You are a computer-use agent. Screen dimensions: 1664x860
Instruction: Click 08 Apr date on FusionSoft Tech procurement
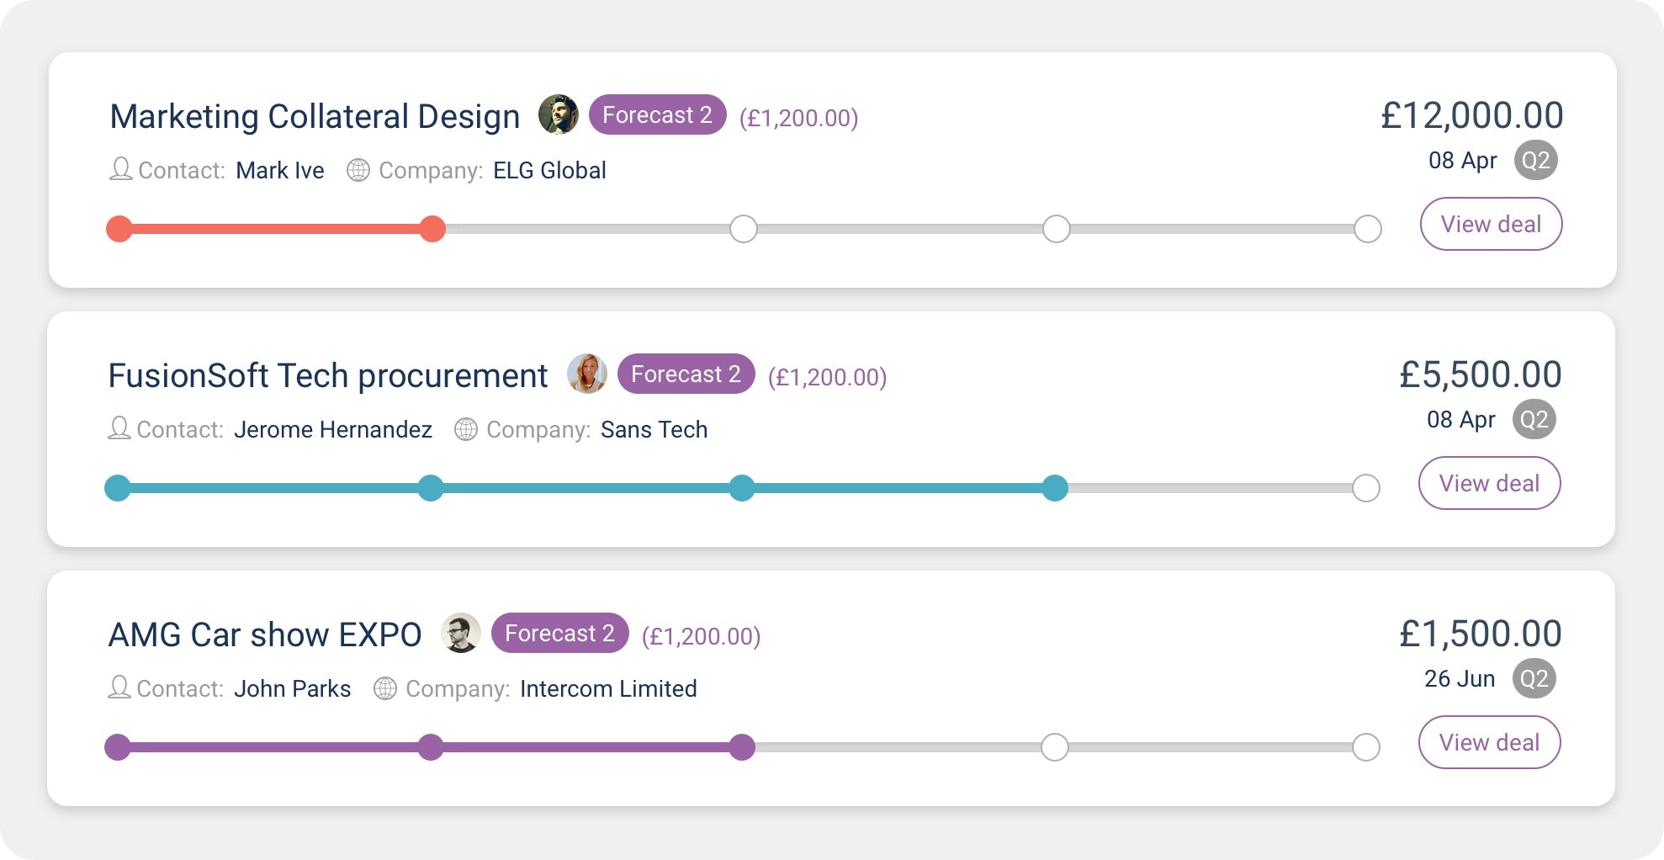pyautogui.click(x=1461, y=419)
